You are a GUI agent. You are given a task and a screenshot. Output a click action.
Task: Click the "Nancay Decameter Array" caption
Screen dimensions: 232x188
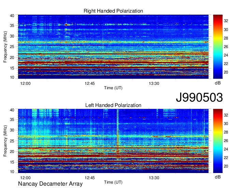[50, 184]
